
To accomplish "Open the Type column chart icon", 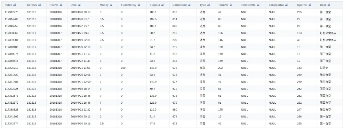I will [x=209, y=5].
